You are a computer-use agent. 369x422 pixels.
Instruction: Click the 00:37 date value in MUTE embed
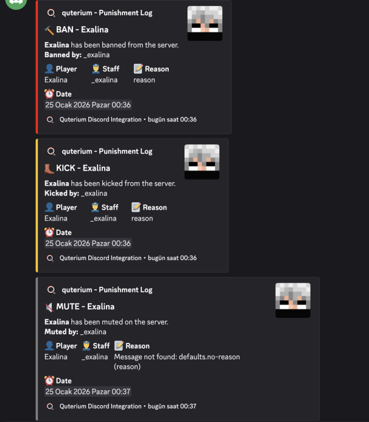pyautogui.click(x=88, y=392)
